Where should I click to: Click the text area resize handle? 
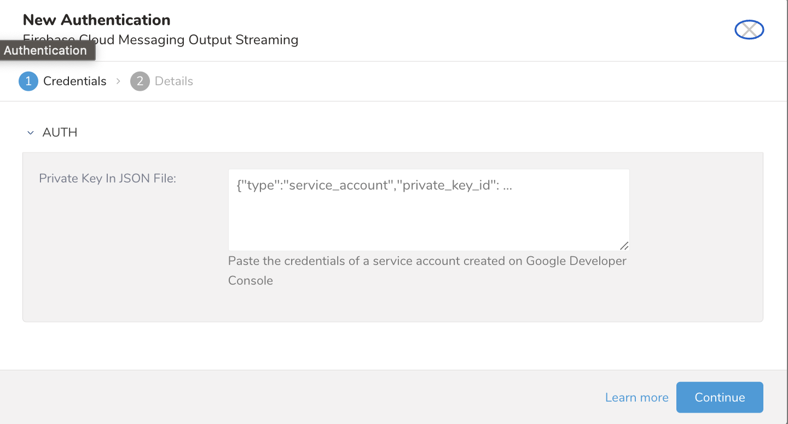(624, 246)
